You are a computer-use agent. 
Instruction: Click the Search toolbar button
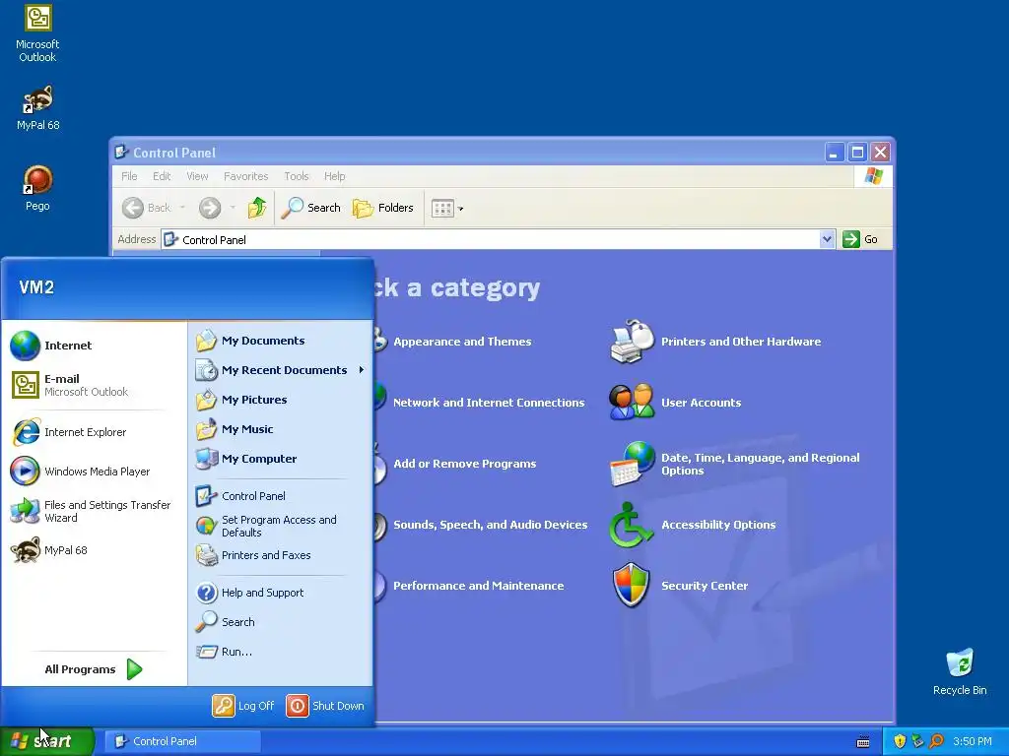pyautogui.click(x=310, y=208)
